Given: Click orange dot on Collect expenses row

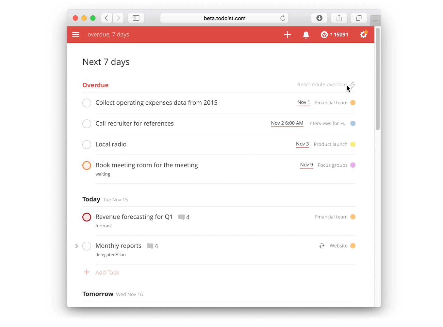Looking at the screenshot, I should pyautogui.click(x=353, y=103).
